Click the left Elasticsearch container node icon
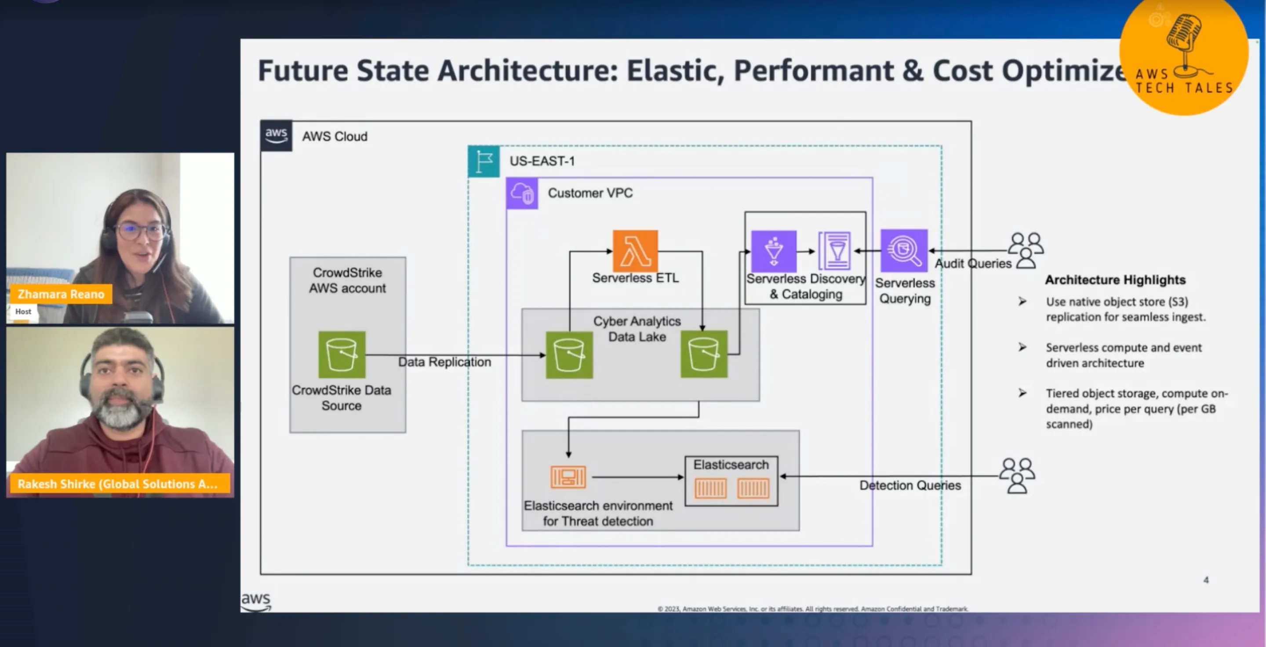1266x647 pixels. pyautogui.click(x=711, y=488)
